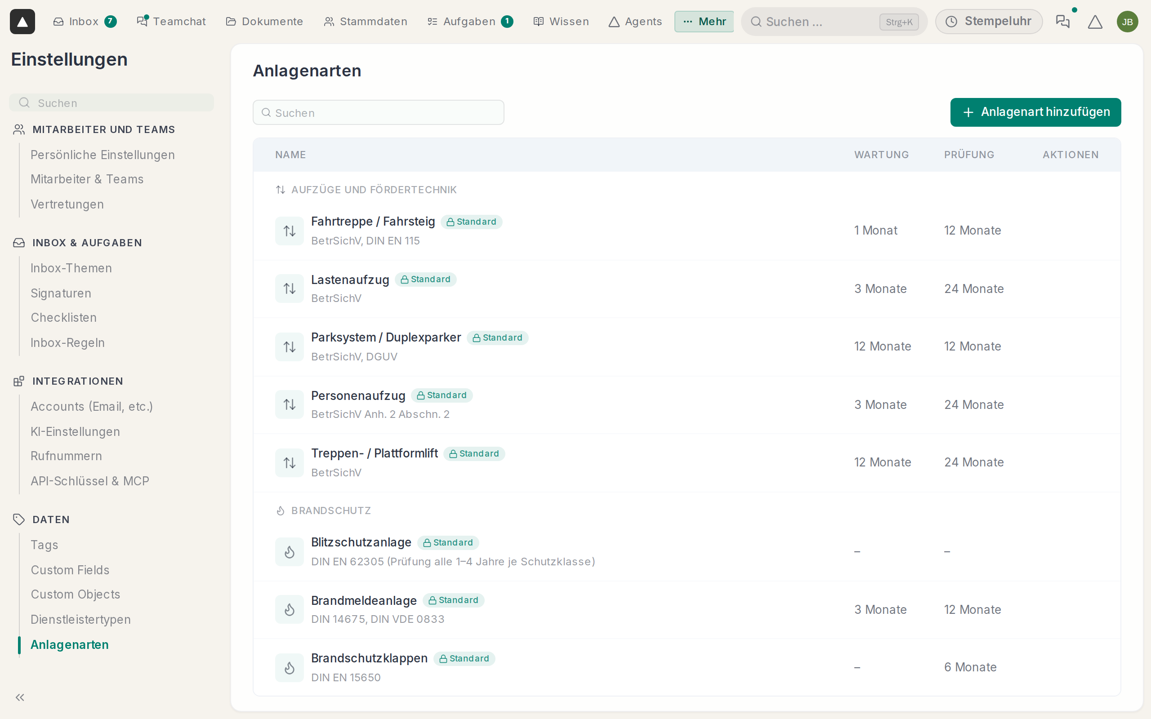The height and width of the screenshot is (719, 1151).
Task: Collapse the settings sidebar
Action: point(20,697)
